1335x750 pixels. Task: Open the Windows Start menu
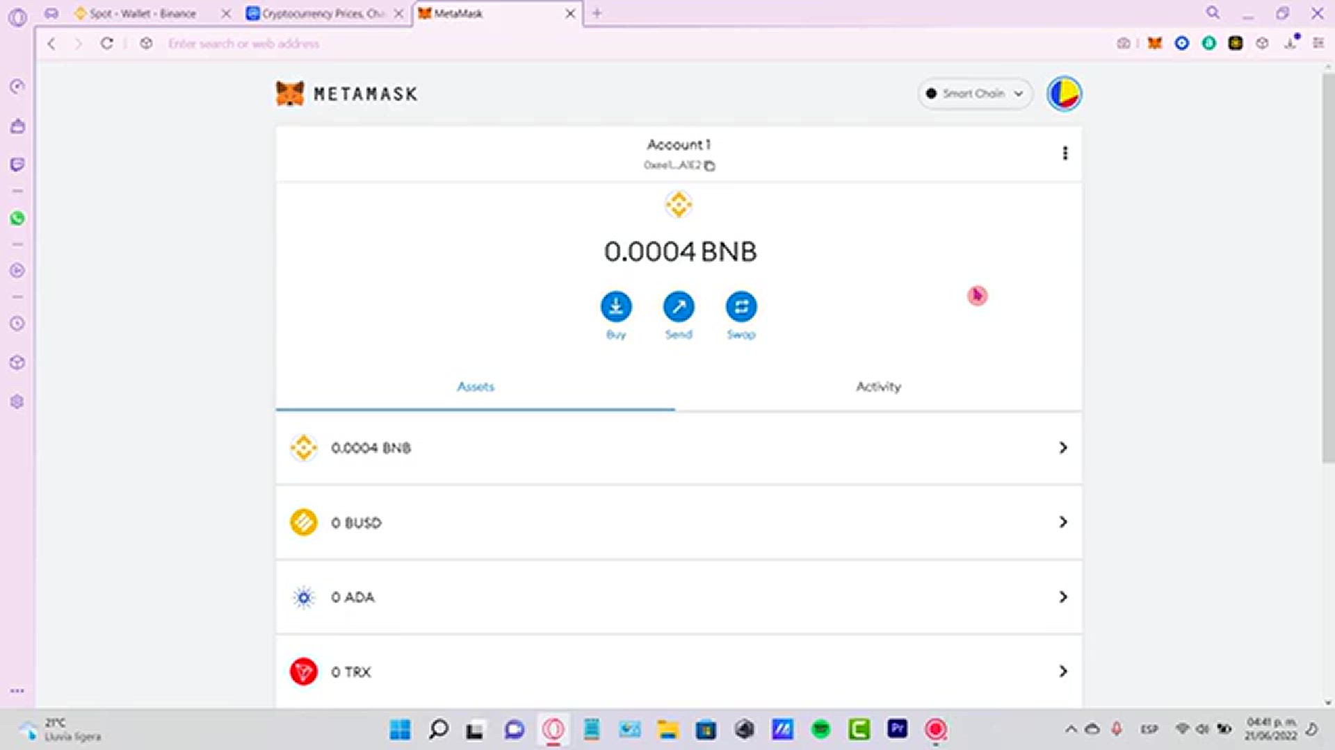(400, 729)
